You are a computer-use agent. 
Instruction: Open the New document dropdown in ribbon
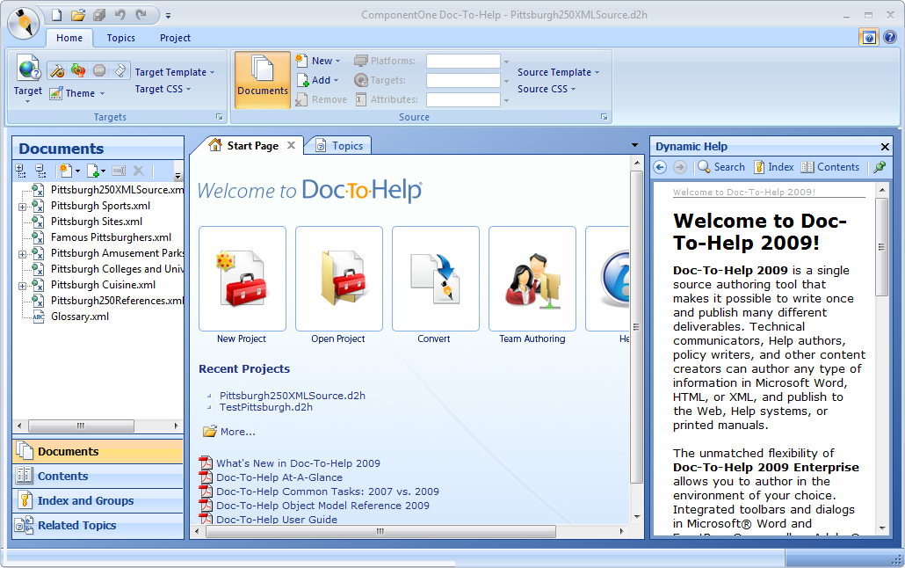click(x=318, y=61)
